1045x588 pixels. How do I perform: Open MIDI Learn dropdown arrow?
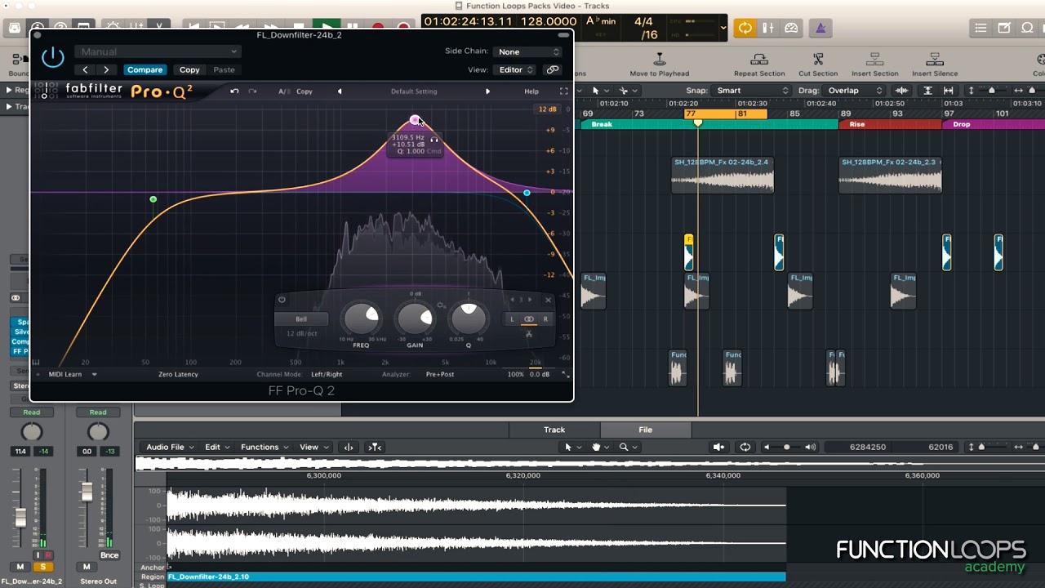click(x=94, y=374)
